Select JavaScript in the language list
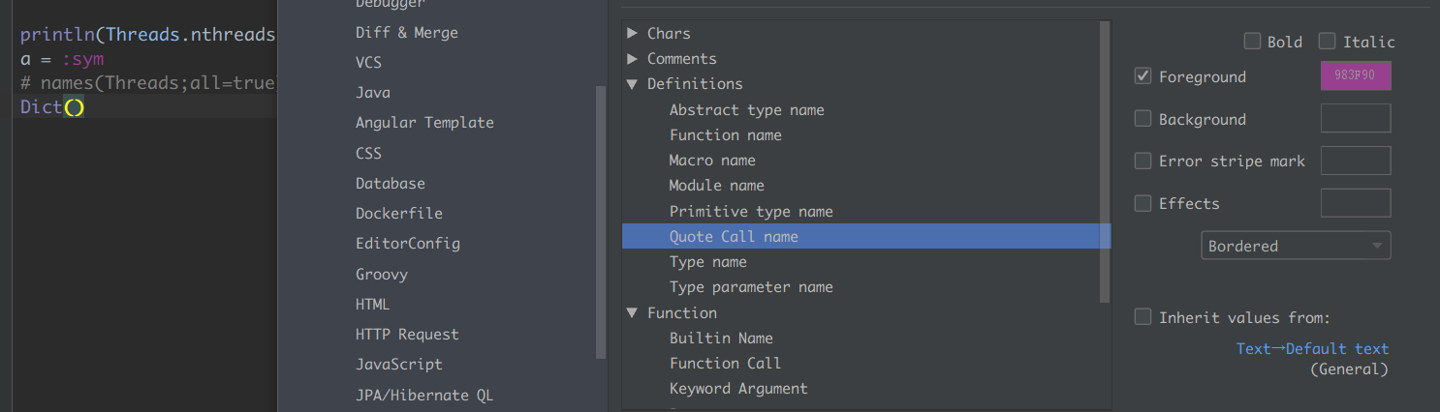Screen dimensions: 1440x412 click(398, 365)
